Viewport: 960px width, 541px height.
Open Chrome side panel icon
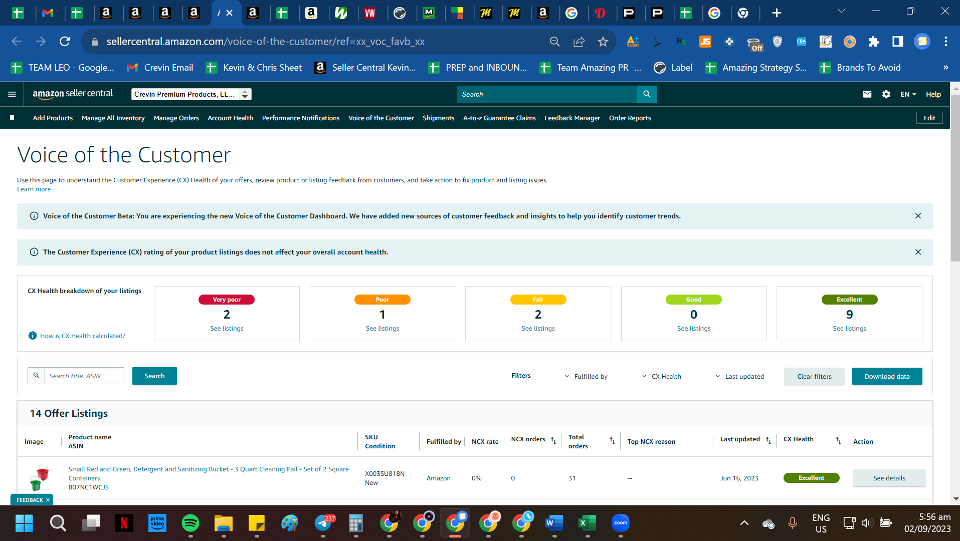pos(898,42)
